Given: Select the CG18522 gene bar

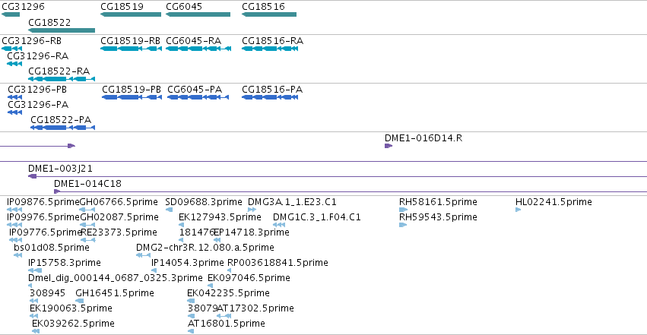Looking at the screenshot, I should (62, 30).
